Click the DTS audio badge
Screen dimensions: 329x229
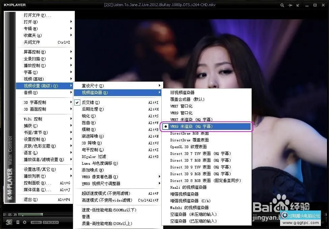tap(46, 222)
